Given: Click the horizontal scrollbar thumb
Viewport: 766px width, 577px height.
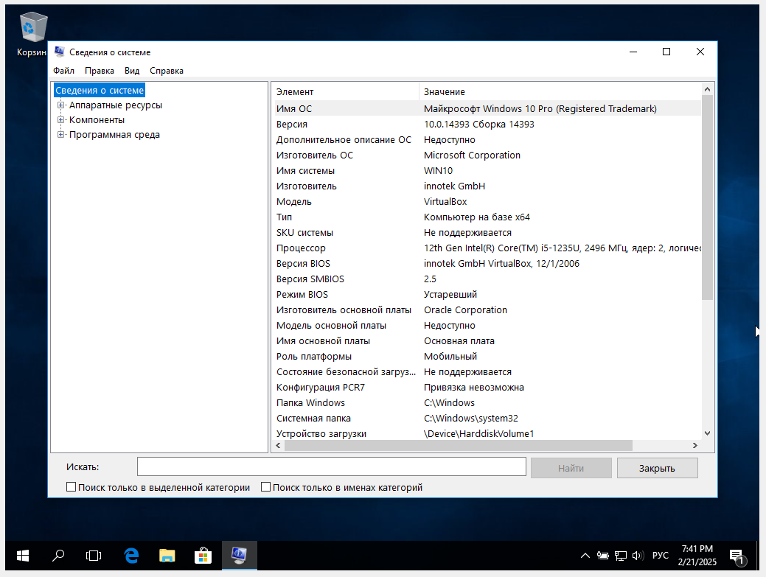Looking at the screenshot, I should [x=459, y=445].
